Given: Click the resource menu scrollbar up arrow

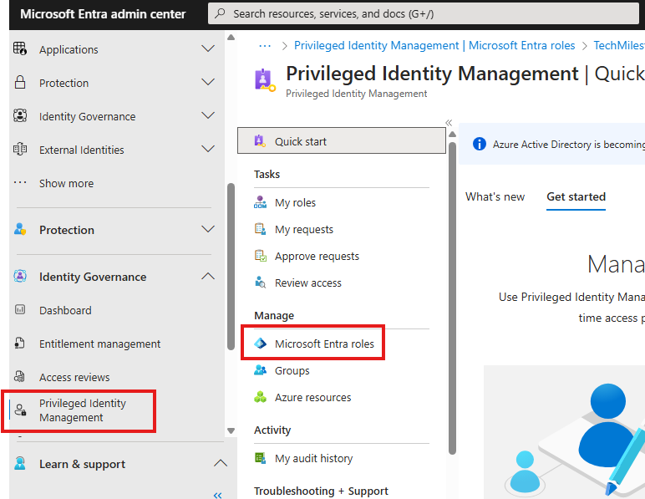Looking at the screenshot, I should 453,134.
